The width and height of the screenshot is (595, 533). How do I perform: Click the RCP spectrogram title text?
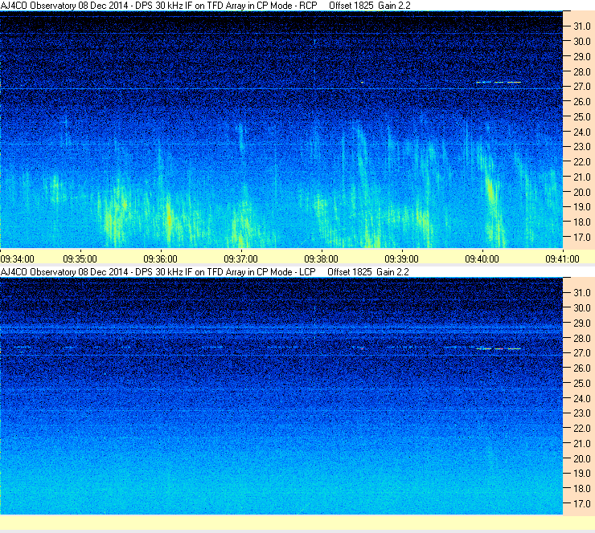point(158,6)
